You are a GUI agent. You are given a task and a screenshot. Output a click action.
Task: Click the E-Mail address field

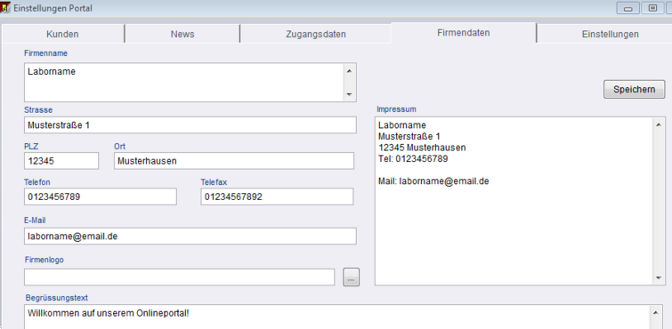point(190,236)
